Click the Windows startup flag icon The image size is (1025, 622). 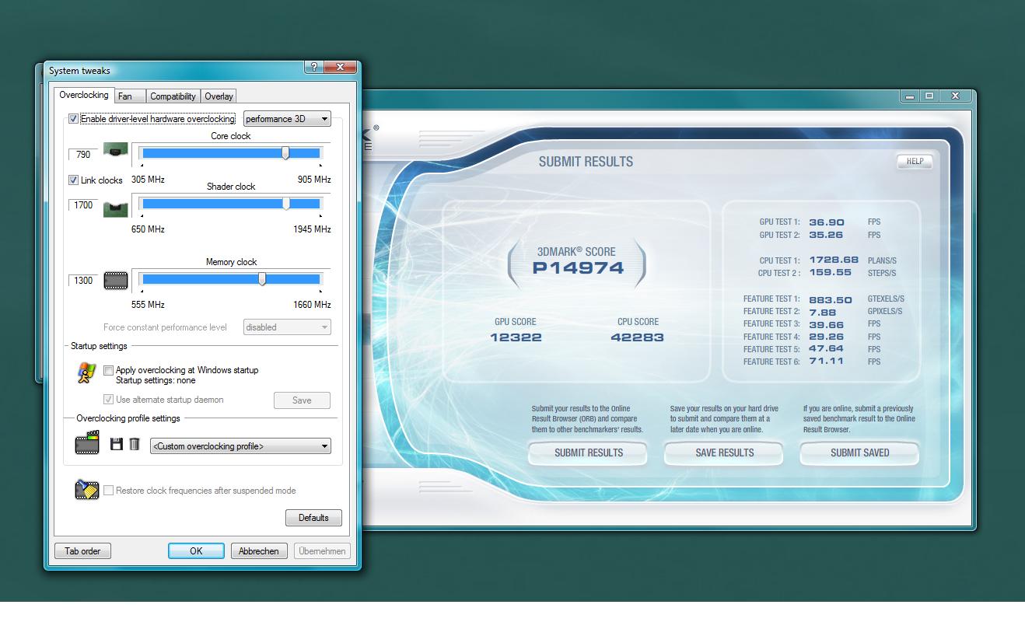[86, 374]
